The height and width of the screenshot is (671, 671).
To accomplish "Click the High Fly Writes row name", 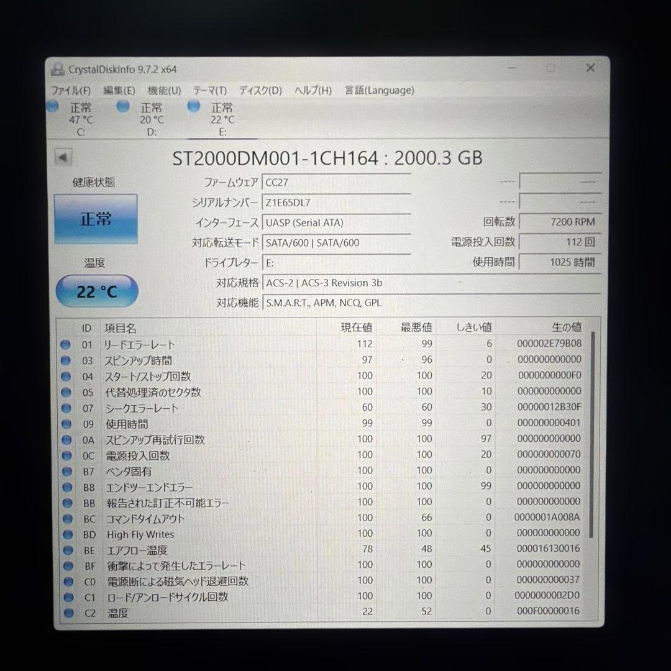I will tap(140, 534).
